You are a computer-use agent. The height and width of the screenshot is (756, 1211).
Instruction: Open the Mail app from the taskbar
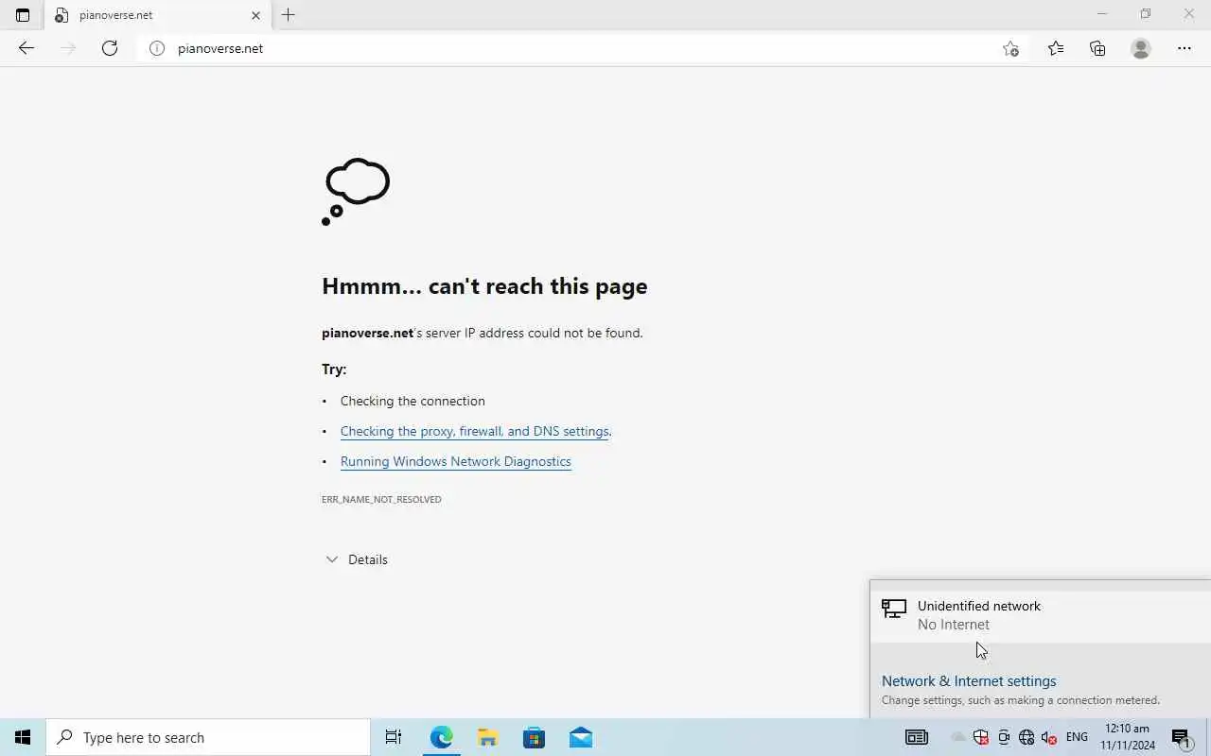[x=581, y=737]
